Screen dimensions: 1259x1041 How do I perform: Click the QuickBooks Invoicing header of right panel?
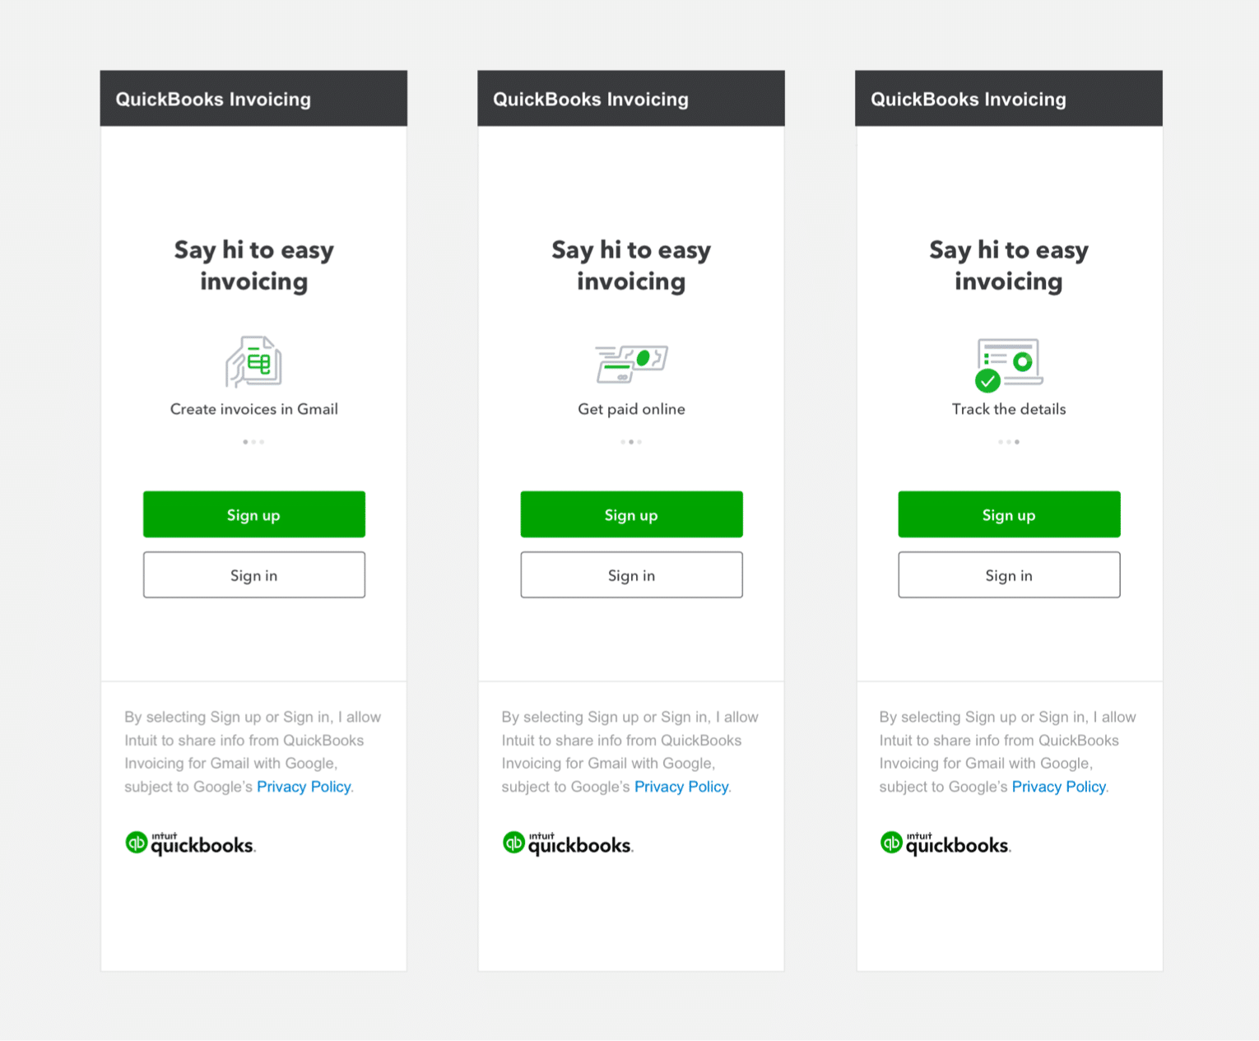point(1009,99)
